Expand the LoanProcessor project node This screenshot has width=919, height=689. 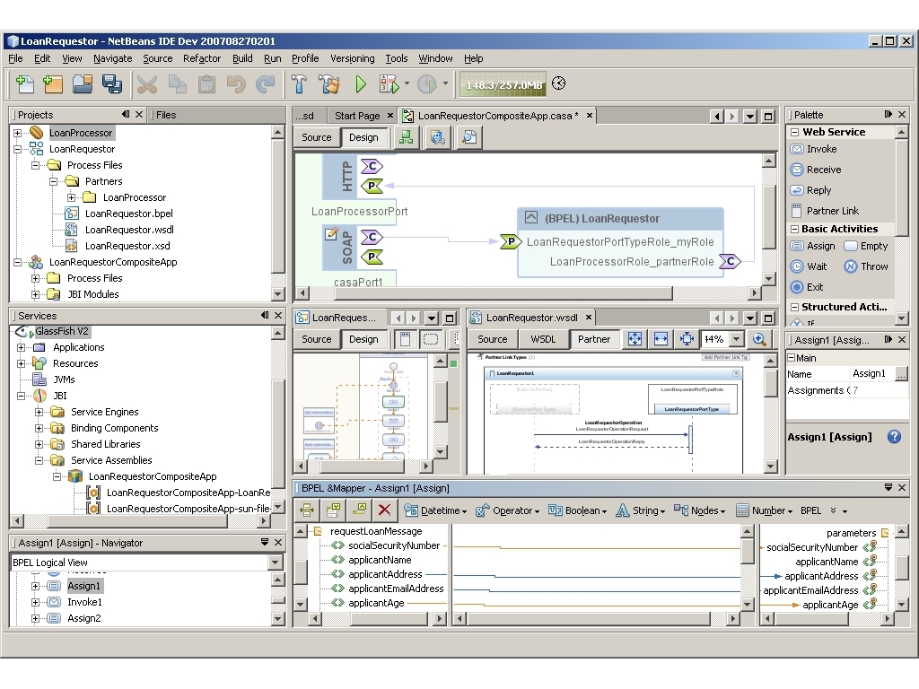(18, 133)
